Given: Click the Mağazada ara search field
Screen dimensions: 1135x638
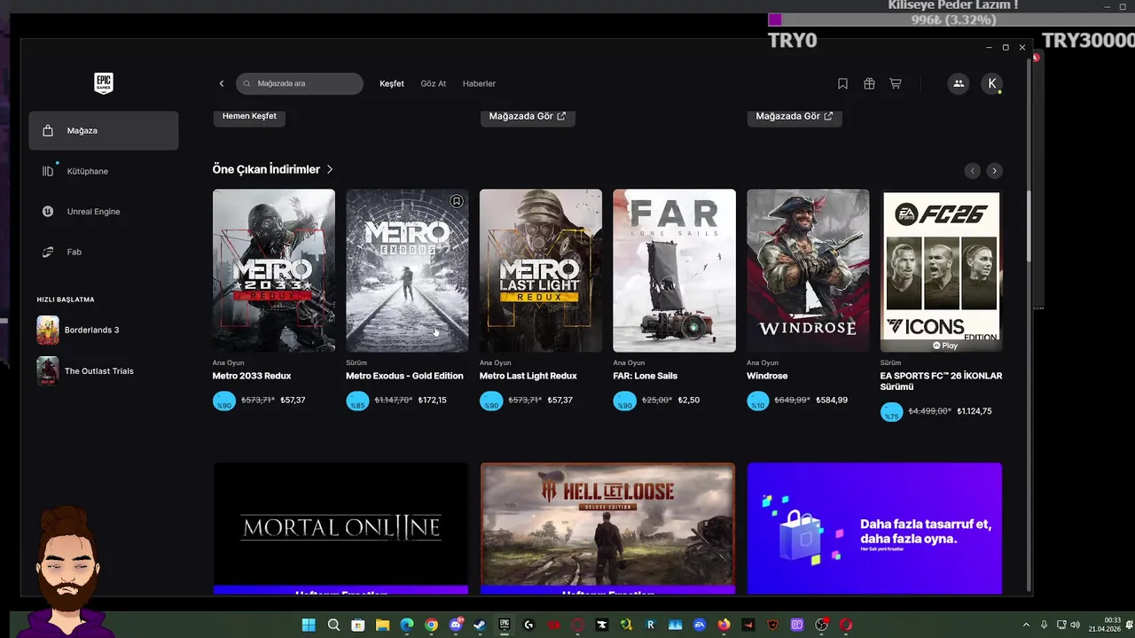Looking at the screenshot, I should coord(300,83).
